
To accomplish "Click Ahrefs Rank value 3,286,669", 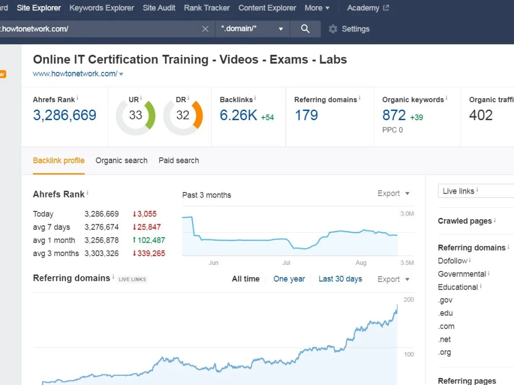I will [65, 115].
